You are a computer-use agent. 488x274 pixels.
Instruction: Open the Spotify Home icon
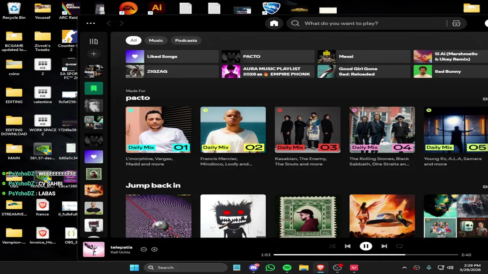[274, 23]
